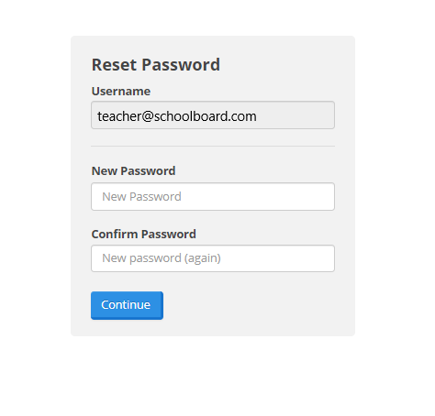Click the word "Password" in the page heading
Viewport: 435px width, 416px height.
[x=181, y=65]
